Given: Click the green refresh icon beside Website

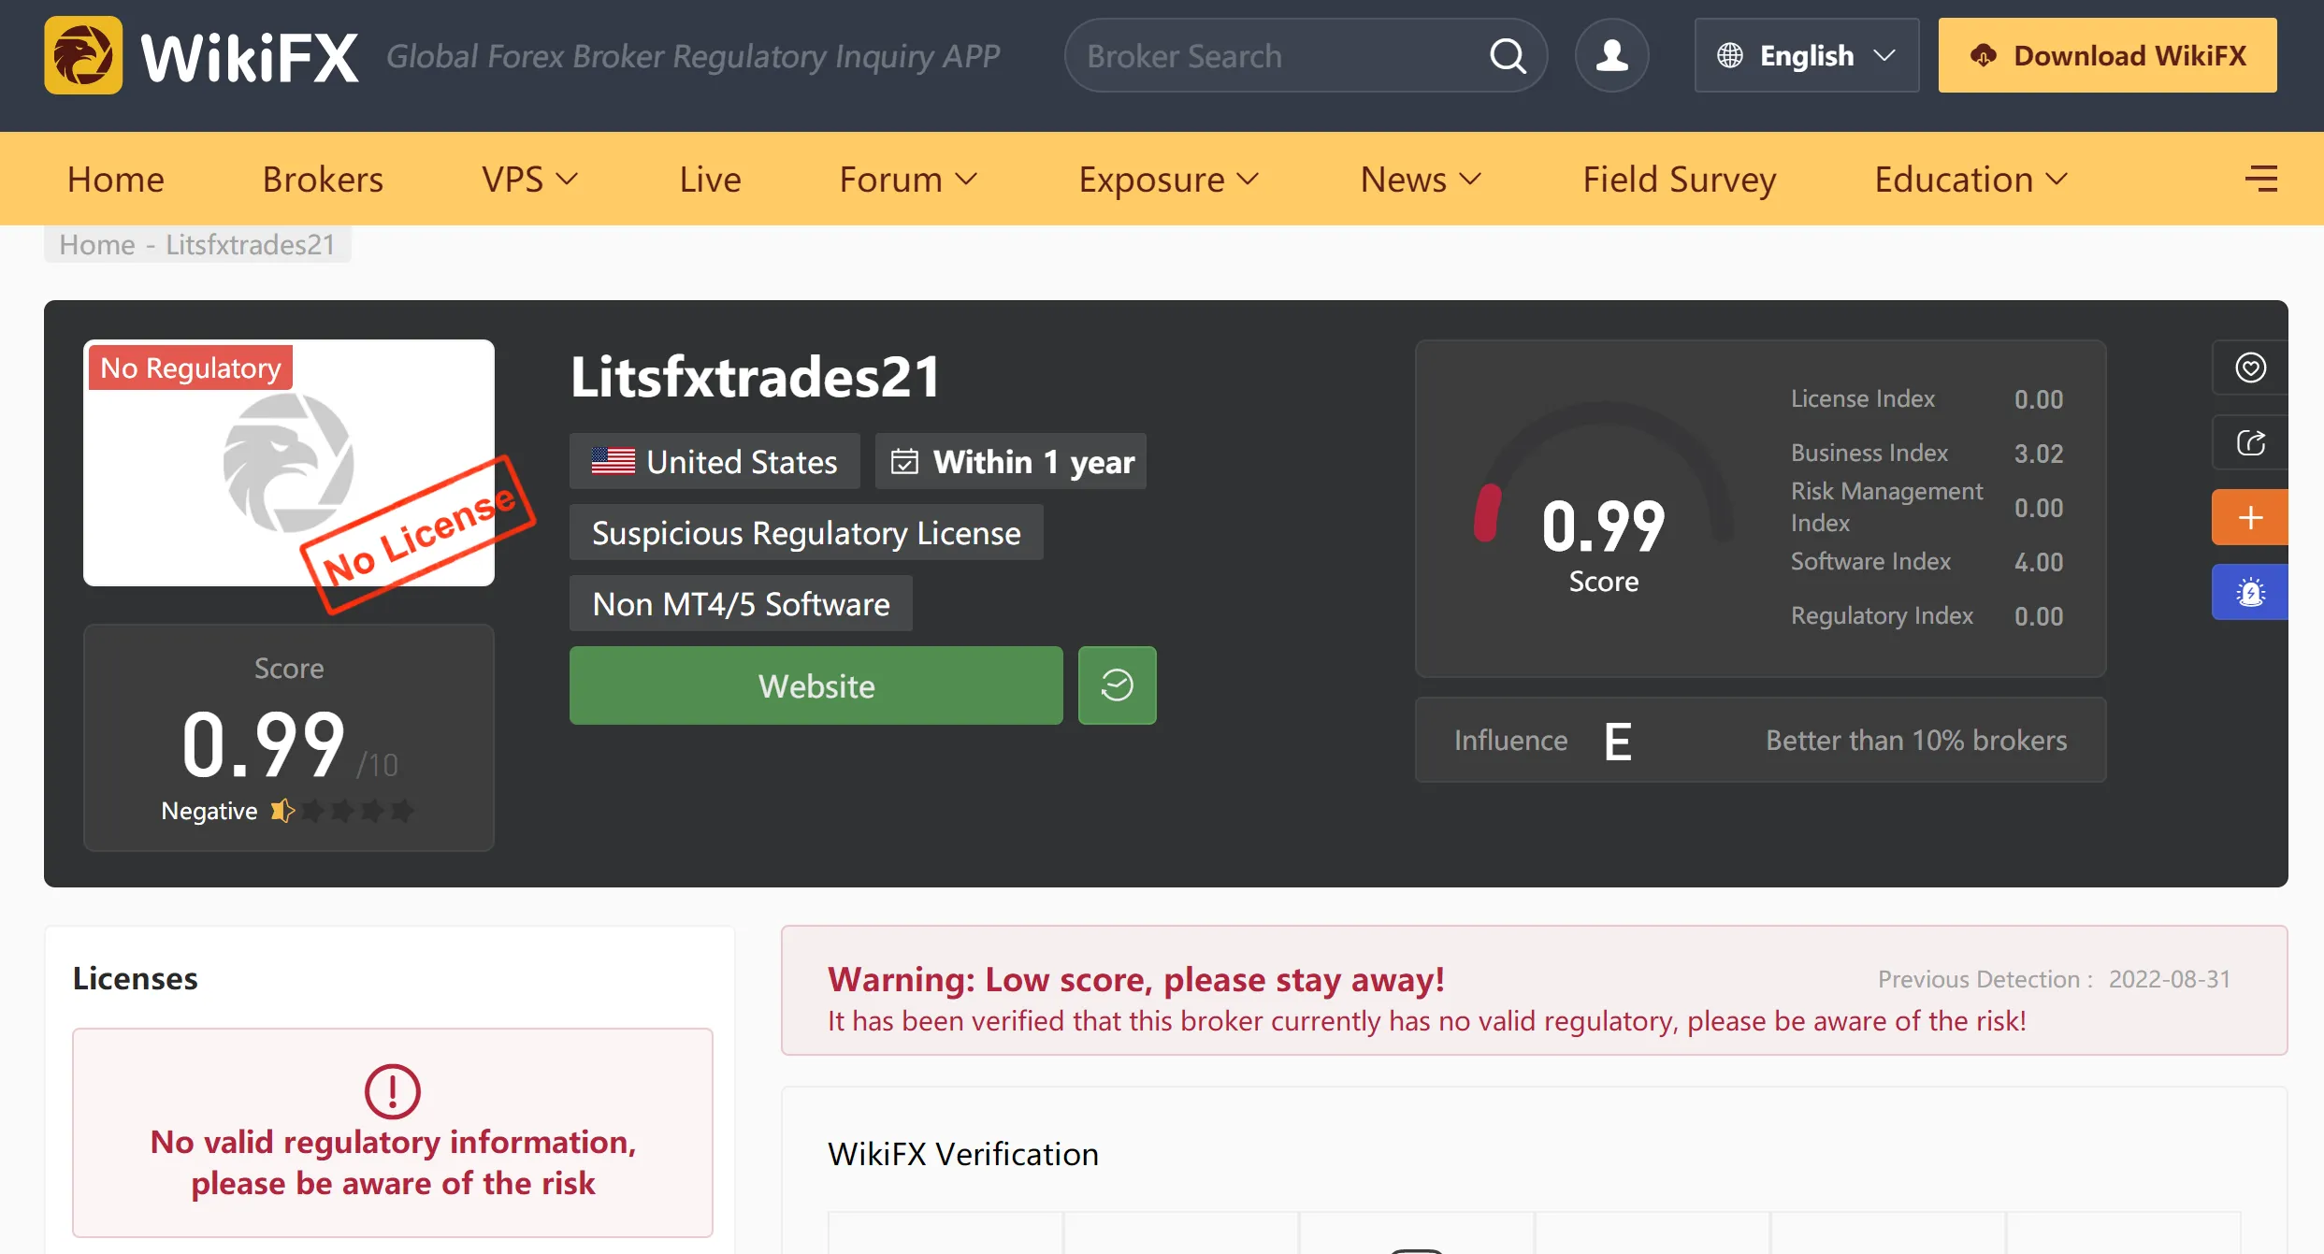Looking at the screenshot, I should pos(1117,685).
